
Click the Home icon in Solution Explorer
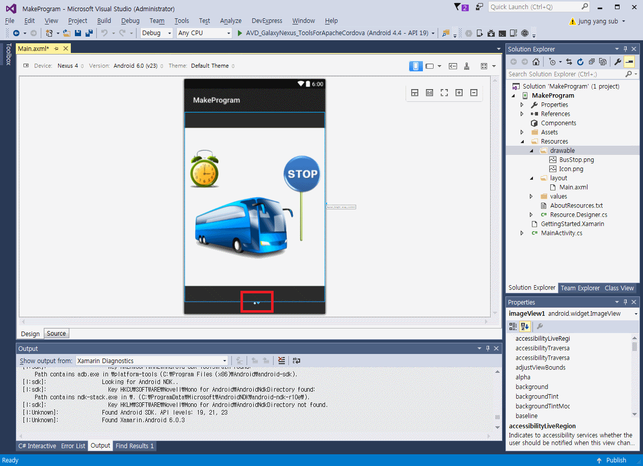(x=536, y=62)
